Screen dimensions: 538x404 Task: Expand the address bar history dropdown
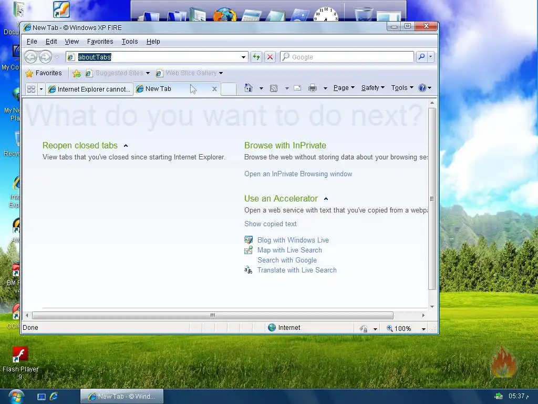(x=243, y=57)
